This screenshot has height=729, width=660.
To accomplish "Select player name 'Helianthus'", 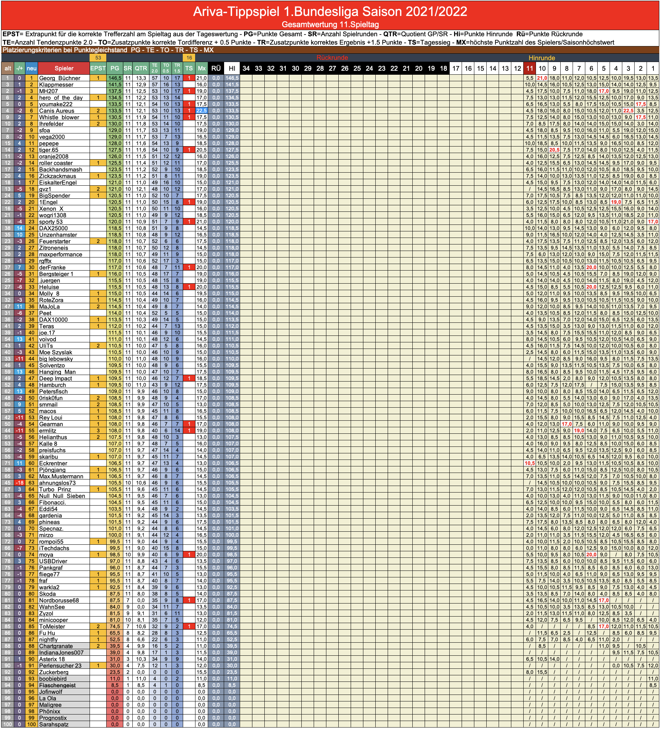I will [53, 437].
